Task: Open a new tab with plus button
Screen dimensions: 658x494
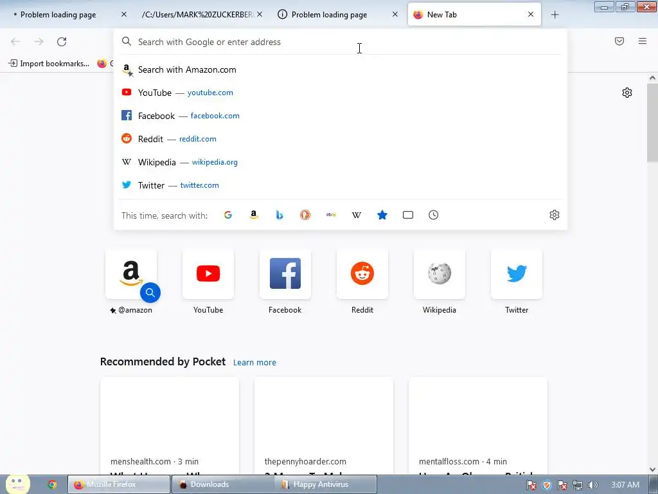Action: tap(555, 15)
